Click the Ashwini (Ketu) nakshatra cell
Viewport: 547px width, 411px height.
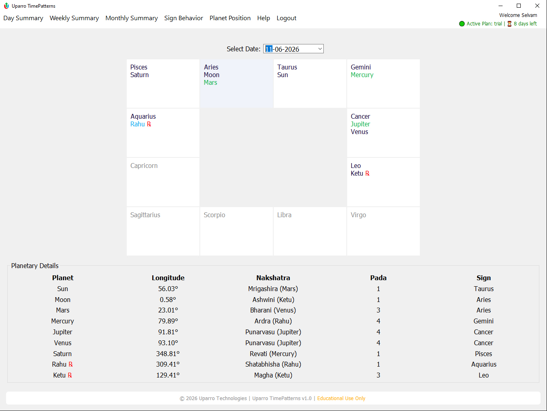273,300
